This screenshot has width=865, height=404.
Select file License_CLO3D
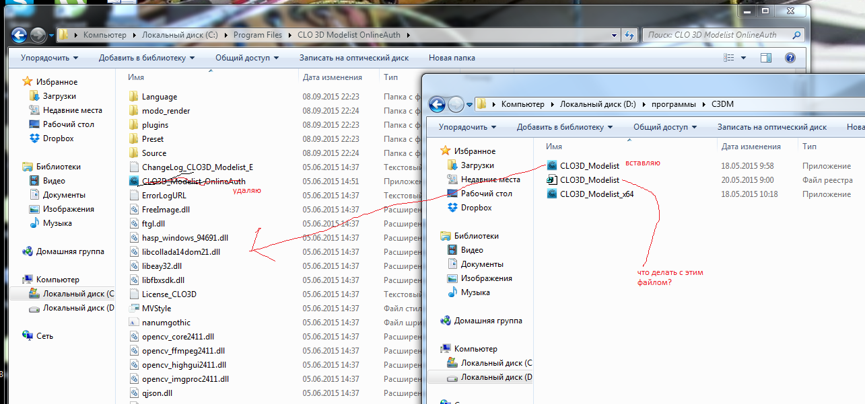click(x=169, y=294)
